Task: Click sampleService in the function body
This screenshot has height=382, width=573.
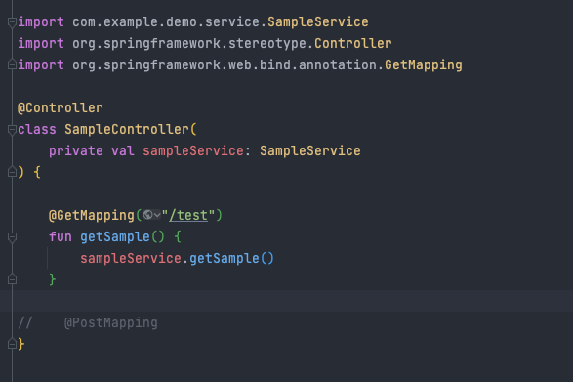Action: point(131,258)
